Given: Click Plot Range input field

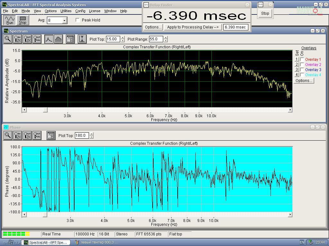Looking at the screenshot, I should tap(156, 39).
